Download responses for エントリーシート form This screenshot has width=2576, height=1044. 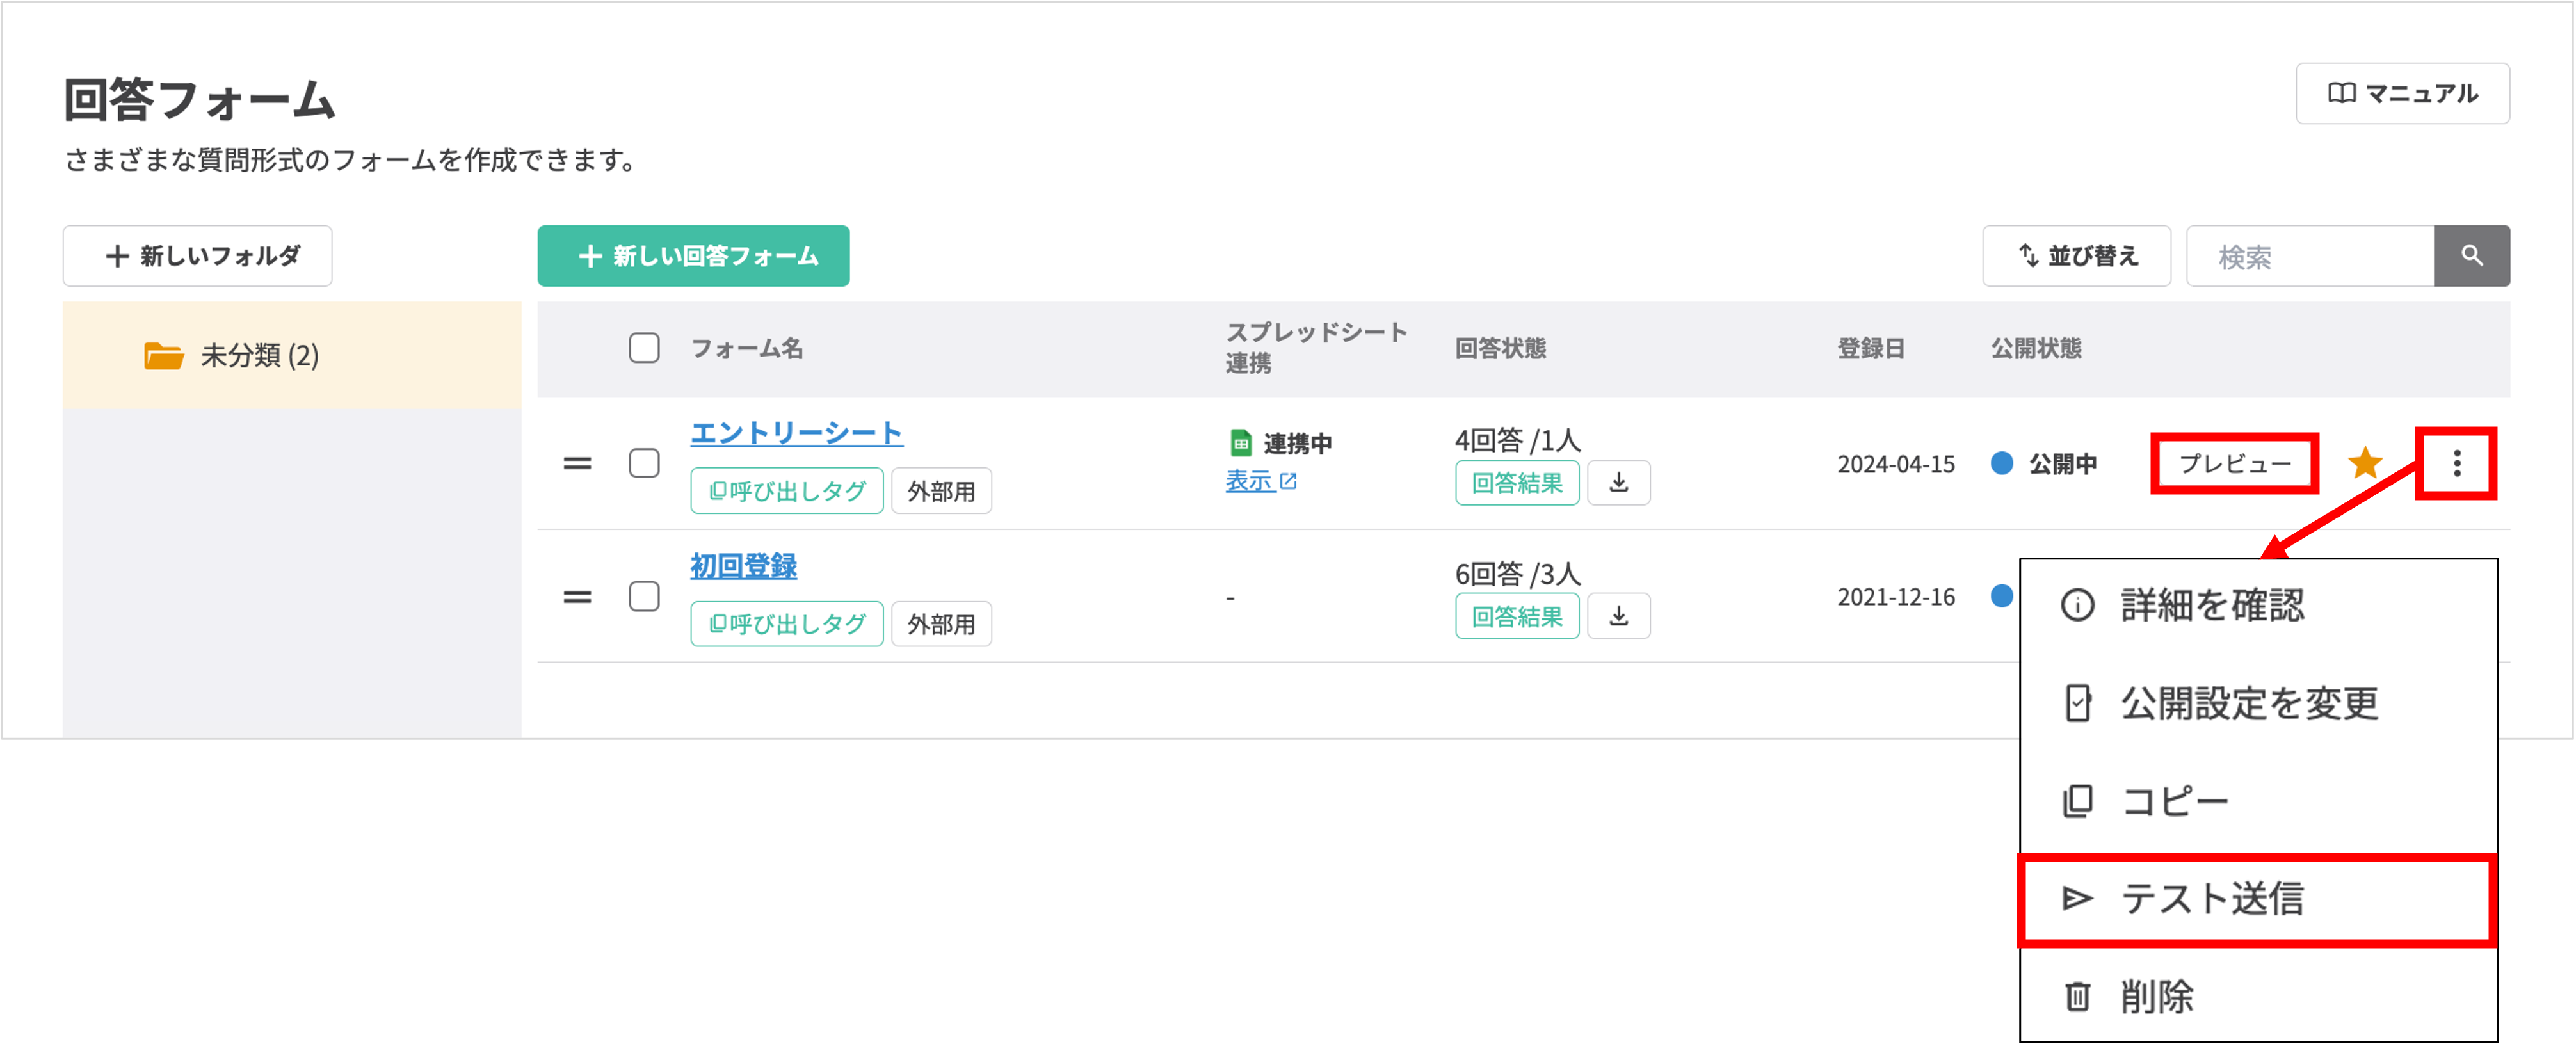coord(1618,482)
